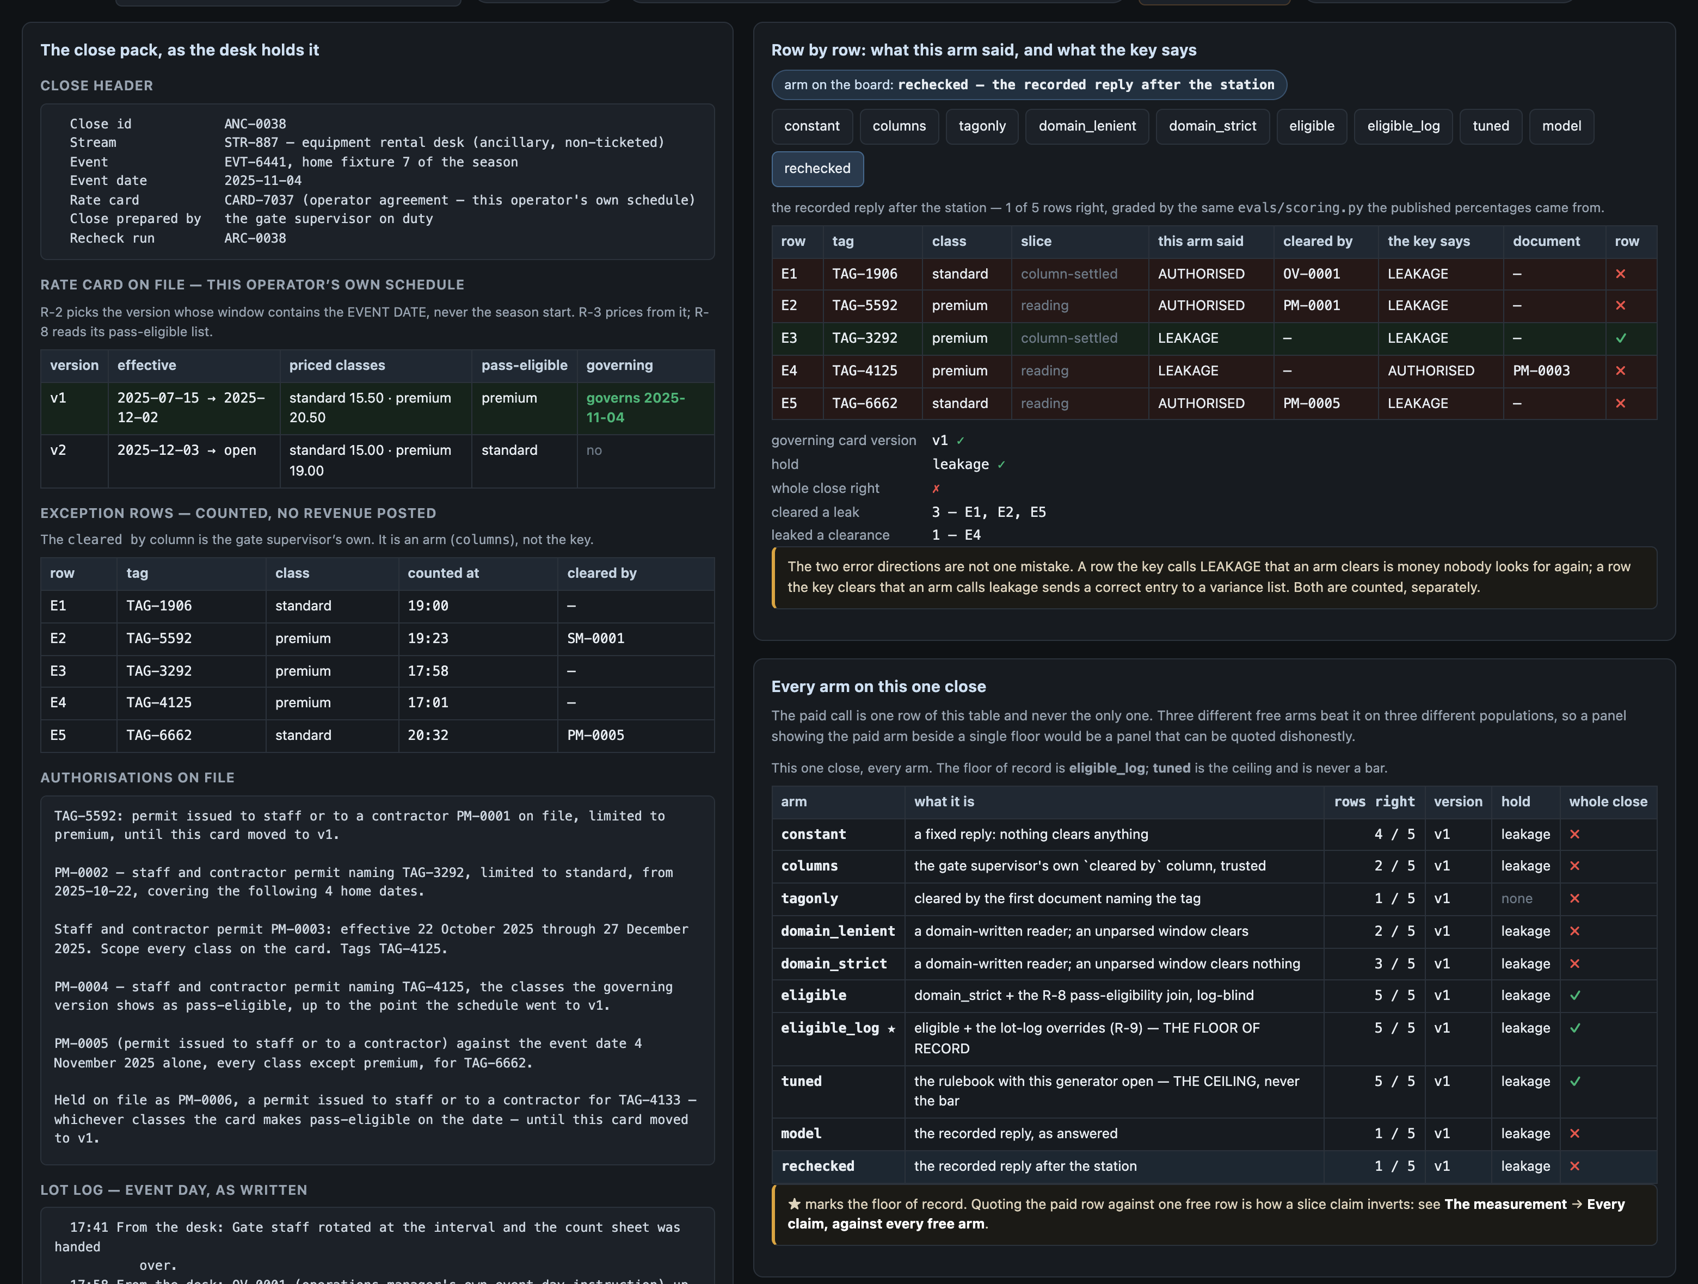The image size is (1698, 1284).
Task: Click the red cross on row E5
Action: (1621, 404)
